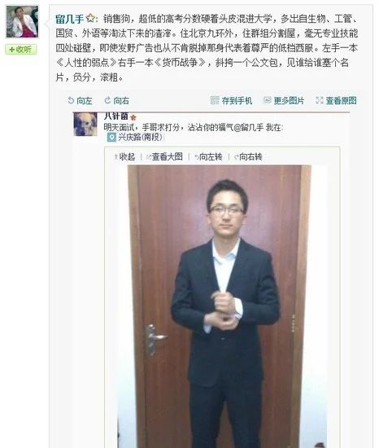Viewport: 379px width, 448px height.
Task: Open 更多图片 gallery
Action: (284, 100)
